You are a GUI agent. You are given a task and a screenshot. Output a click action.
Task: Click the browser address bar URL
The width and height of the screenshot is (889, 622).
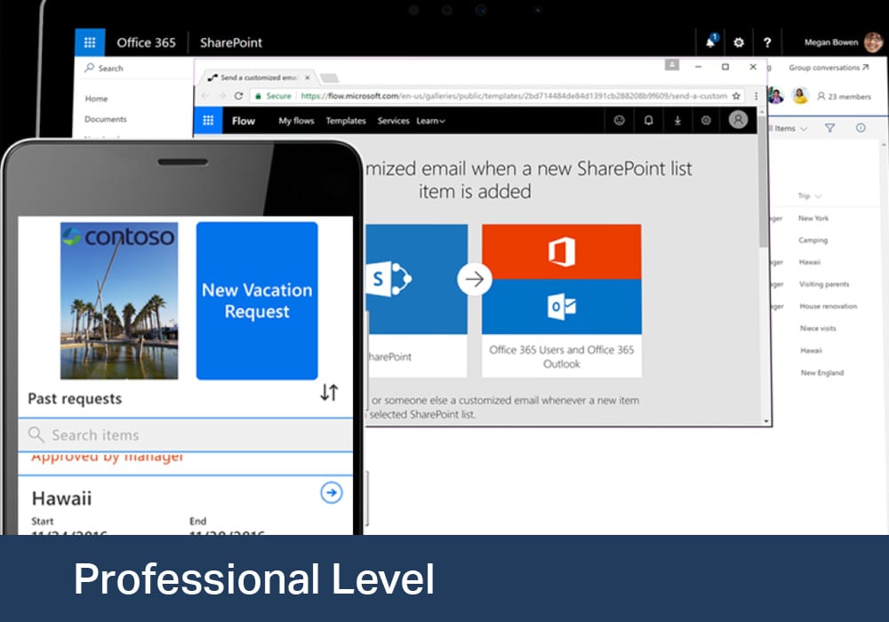(x=514, y=96)
